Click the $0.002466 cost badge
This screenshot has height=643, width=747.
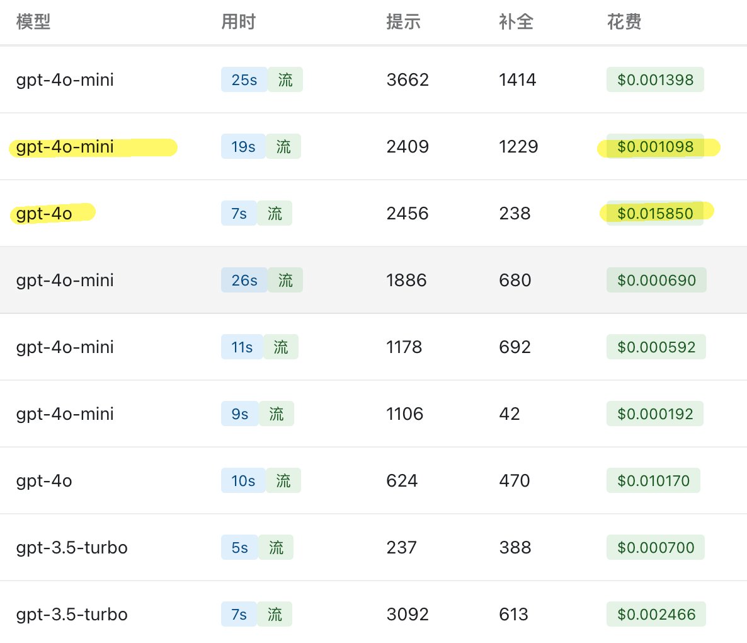point(656,613)
